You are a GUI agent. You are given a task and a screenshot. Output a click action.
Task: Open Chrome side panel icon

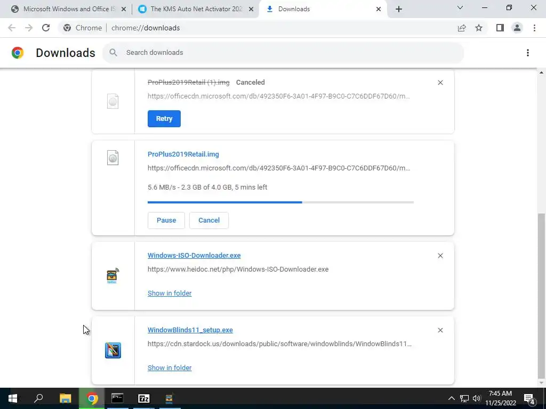coord(500,28)
